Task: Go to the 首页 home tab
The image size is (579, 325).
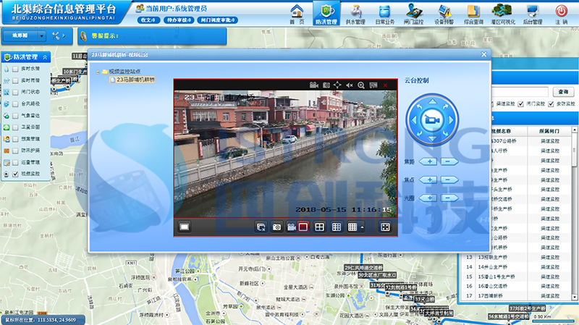Action: click(297, 13)
